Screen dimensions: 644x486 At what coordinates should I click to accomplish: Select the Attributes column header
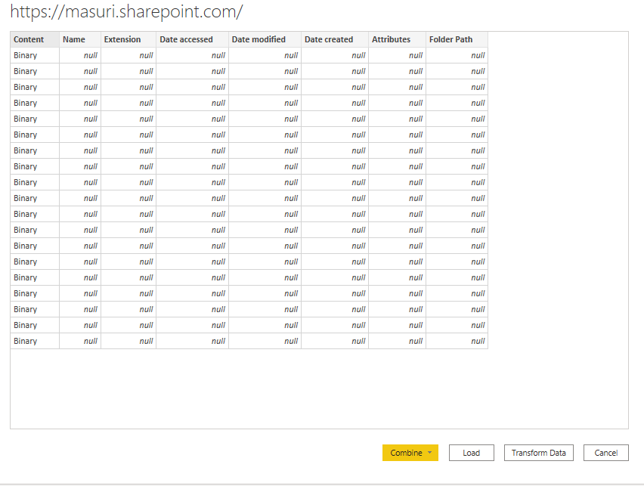397,39
